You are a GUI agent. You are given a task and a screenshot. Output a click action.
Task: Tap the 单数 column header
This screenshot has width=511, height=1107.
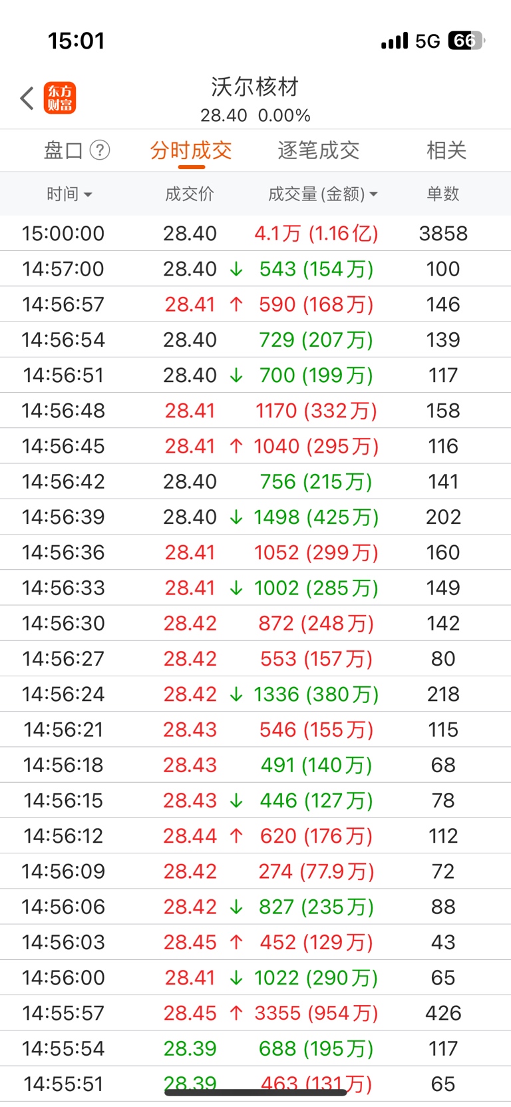(x=443, y=194)
